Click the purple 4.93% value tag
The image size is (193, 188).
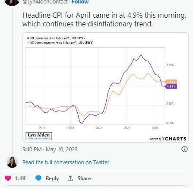171,86
